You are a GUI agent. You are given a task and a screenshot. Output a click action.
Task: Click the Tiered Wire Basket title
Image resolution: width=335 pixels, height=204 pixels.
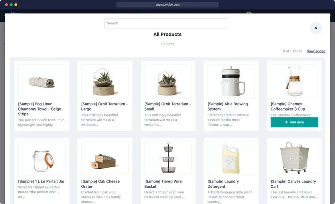point(163,184)
